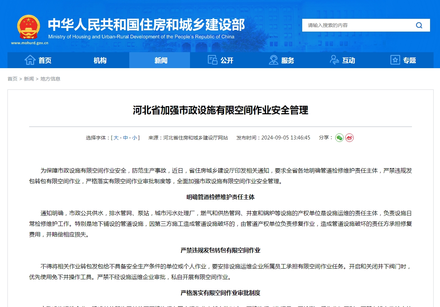The width and height of the screenshot is (440, 307).
Task: Click the chat-figure icon beside 互动
Action: (334, 60)
